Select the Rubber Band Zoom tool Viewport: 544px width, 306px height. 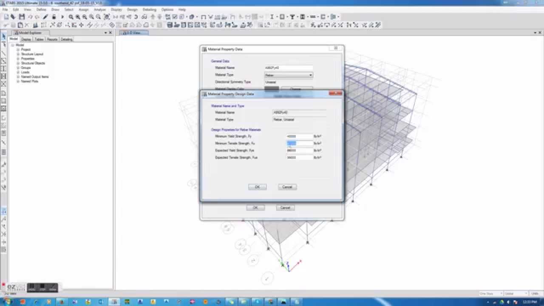point(71,17)
